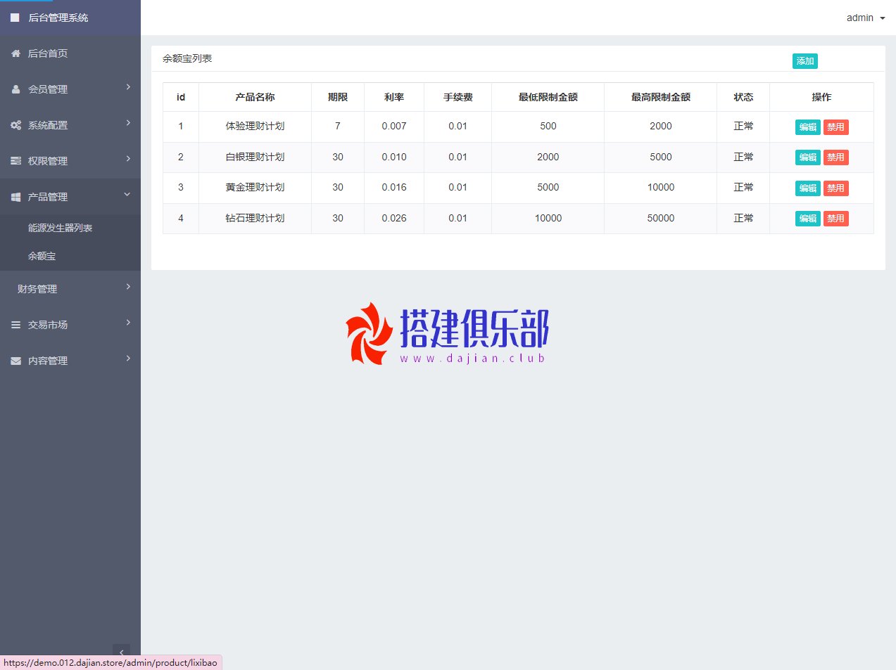Expand the 财务管理 chevron

(128, 287)
